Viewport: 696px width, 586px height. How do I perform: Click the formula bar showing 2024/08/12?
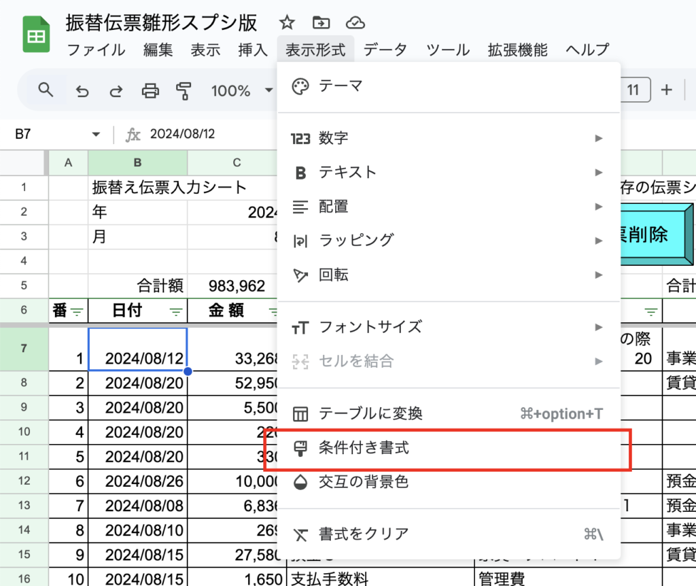(x=182, y=134)
